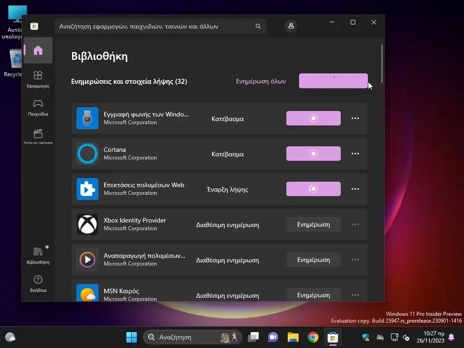Click the Microsoft Store taskbar icon

coord(333,337)
